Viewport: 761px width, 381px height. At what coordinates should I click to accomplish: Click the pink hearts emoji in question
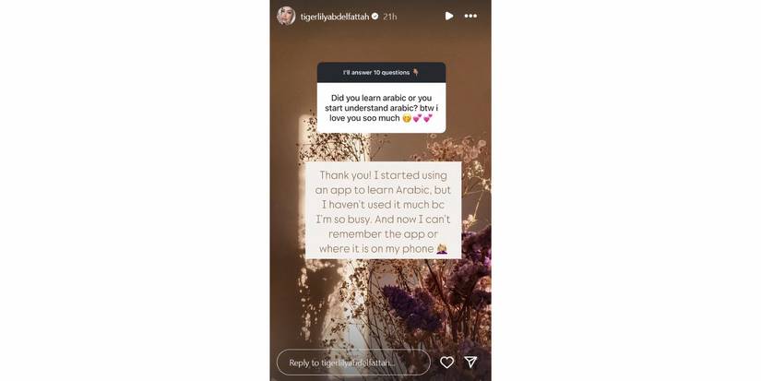point(422,118)
